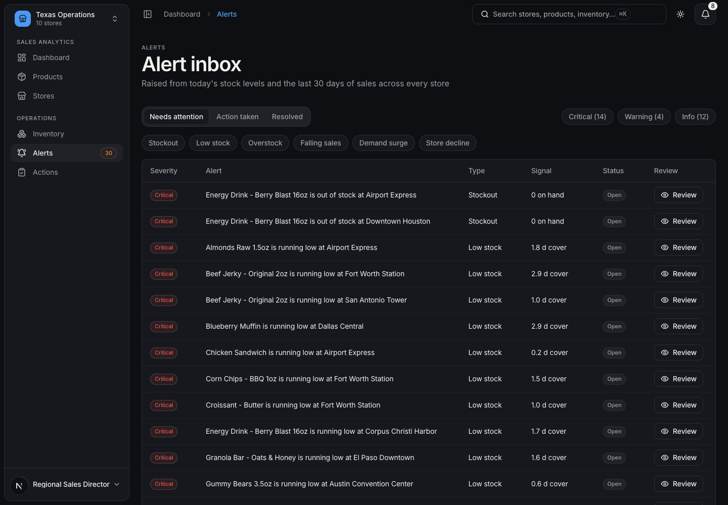Click the user avatar N icon
This screenshot has width=728, height=505.
click(x=19, y=486)
